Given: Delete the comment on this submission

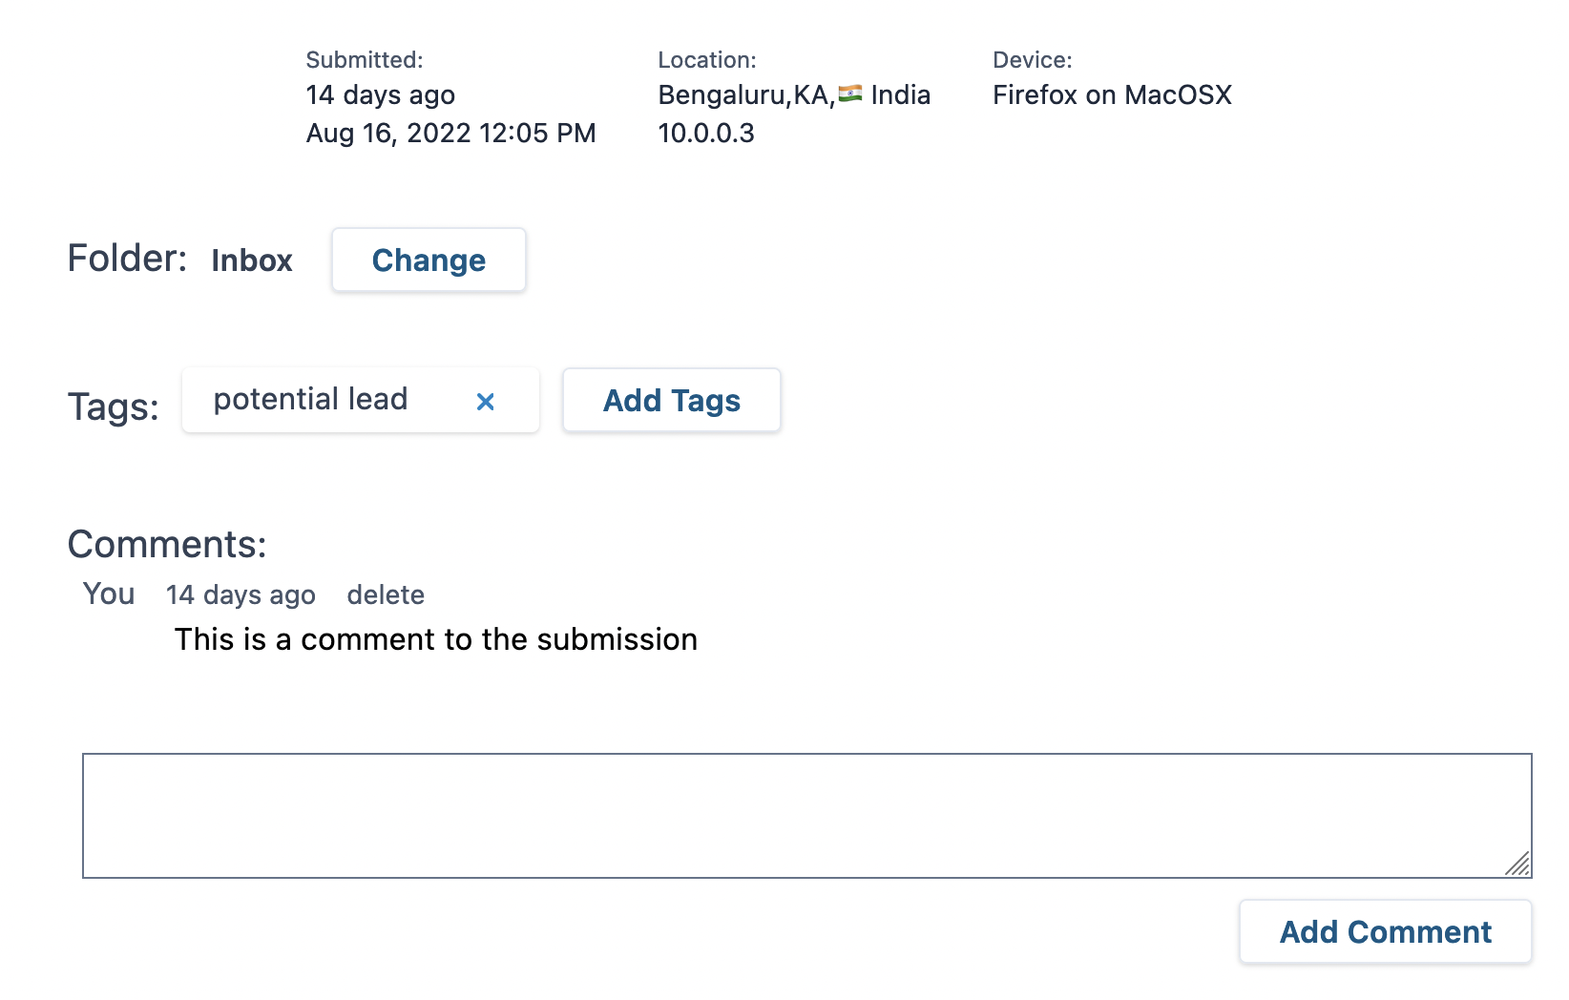Looking at the screenshot, I should [386, 594].
